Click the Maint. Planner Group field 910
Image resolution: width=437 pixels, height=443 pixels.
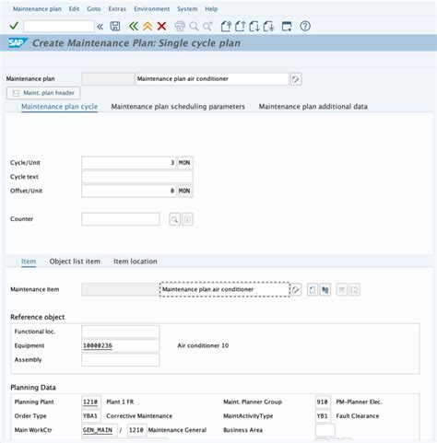point(323,402)
